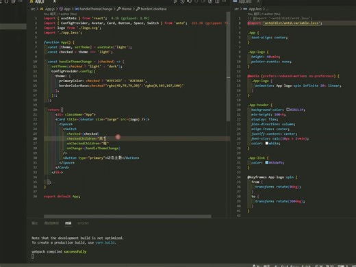Click the 'min-height: 100vh;' line
This screenshot has height=267, width=356.
click(268, 114)
